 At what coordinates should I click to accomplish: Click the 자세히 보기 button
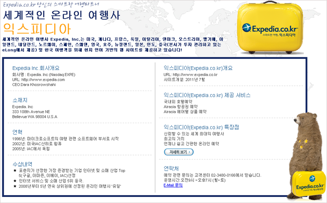[x=179, y=152]
